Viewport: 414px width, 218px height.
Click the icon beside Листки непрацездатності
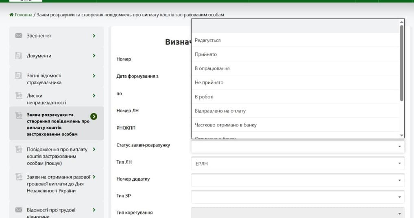pyautogui.click(x=19, y=96)
